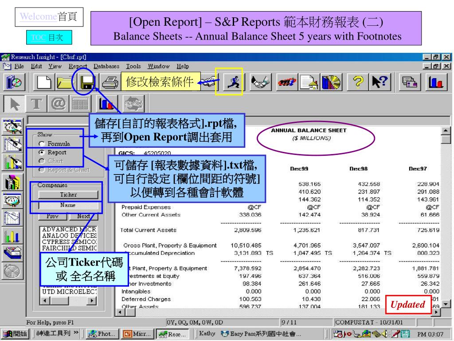Click report horizontal scrollbar left arrow

click(120, 312)
